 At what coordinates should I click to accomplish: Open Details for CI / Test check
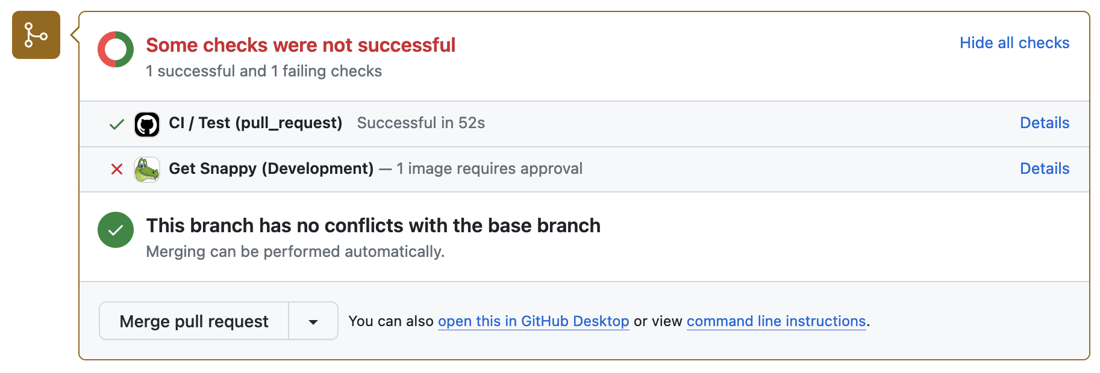pyautogui.click(x=1045, y=123)
